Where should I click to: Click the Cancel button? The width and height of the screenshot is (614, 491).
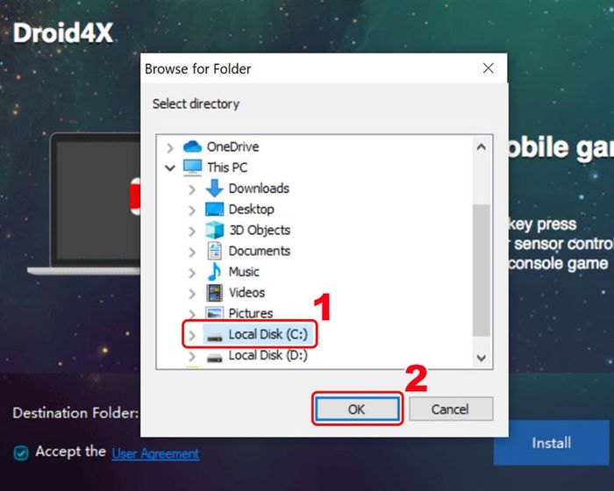click(451, 409)
